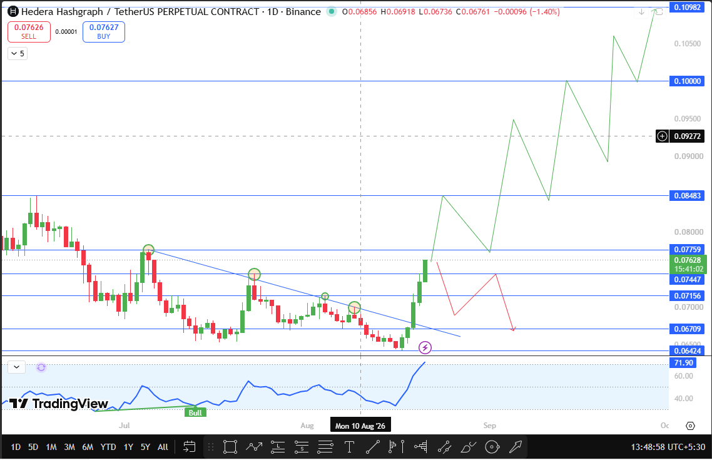
Task: Click the purple refresh icon in RSI pane
Action: (41, 367)
